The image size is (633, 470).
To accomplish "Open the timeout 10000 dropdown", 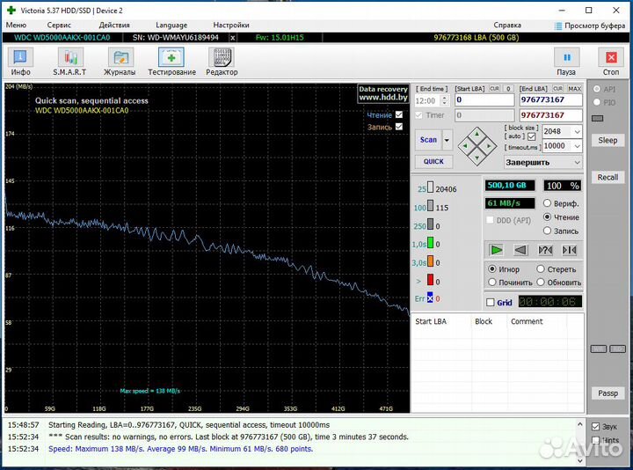I will tap(578, 146).
